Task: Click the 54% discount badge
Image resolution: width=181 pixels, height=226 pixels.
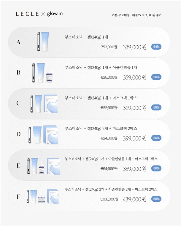Action: [156, 47]
